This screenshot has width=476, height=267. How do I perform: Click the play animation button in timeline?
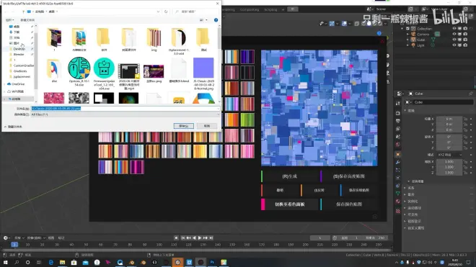200,238
